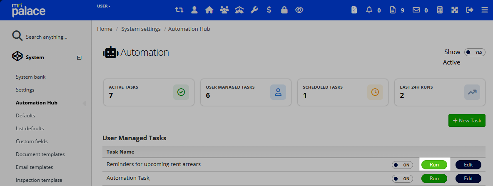Collapse sidebar using the left arrow handle
The height and width of the screenshot is (186, 493).
[x=84, y=103]
